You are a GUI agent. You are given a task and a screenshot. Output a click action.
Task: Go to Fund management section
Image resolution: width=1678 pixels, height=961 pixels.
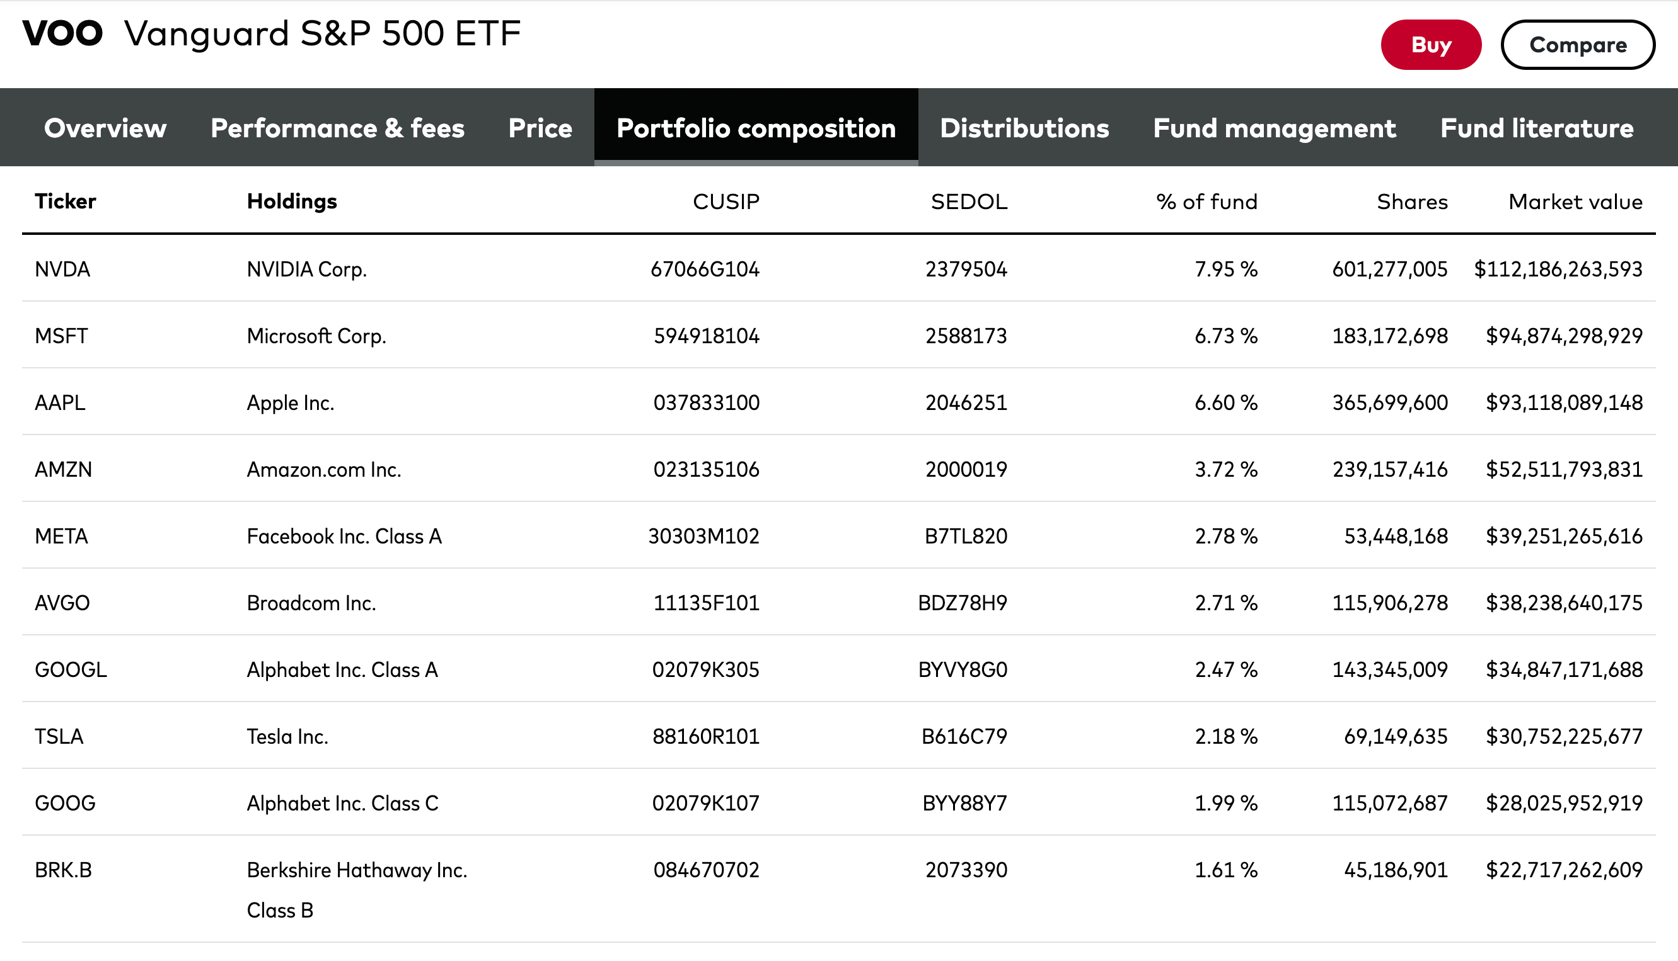(1275, 128)
